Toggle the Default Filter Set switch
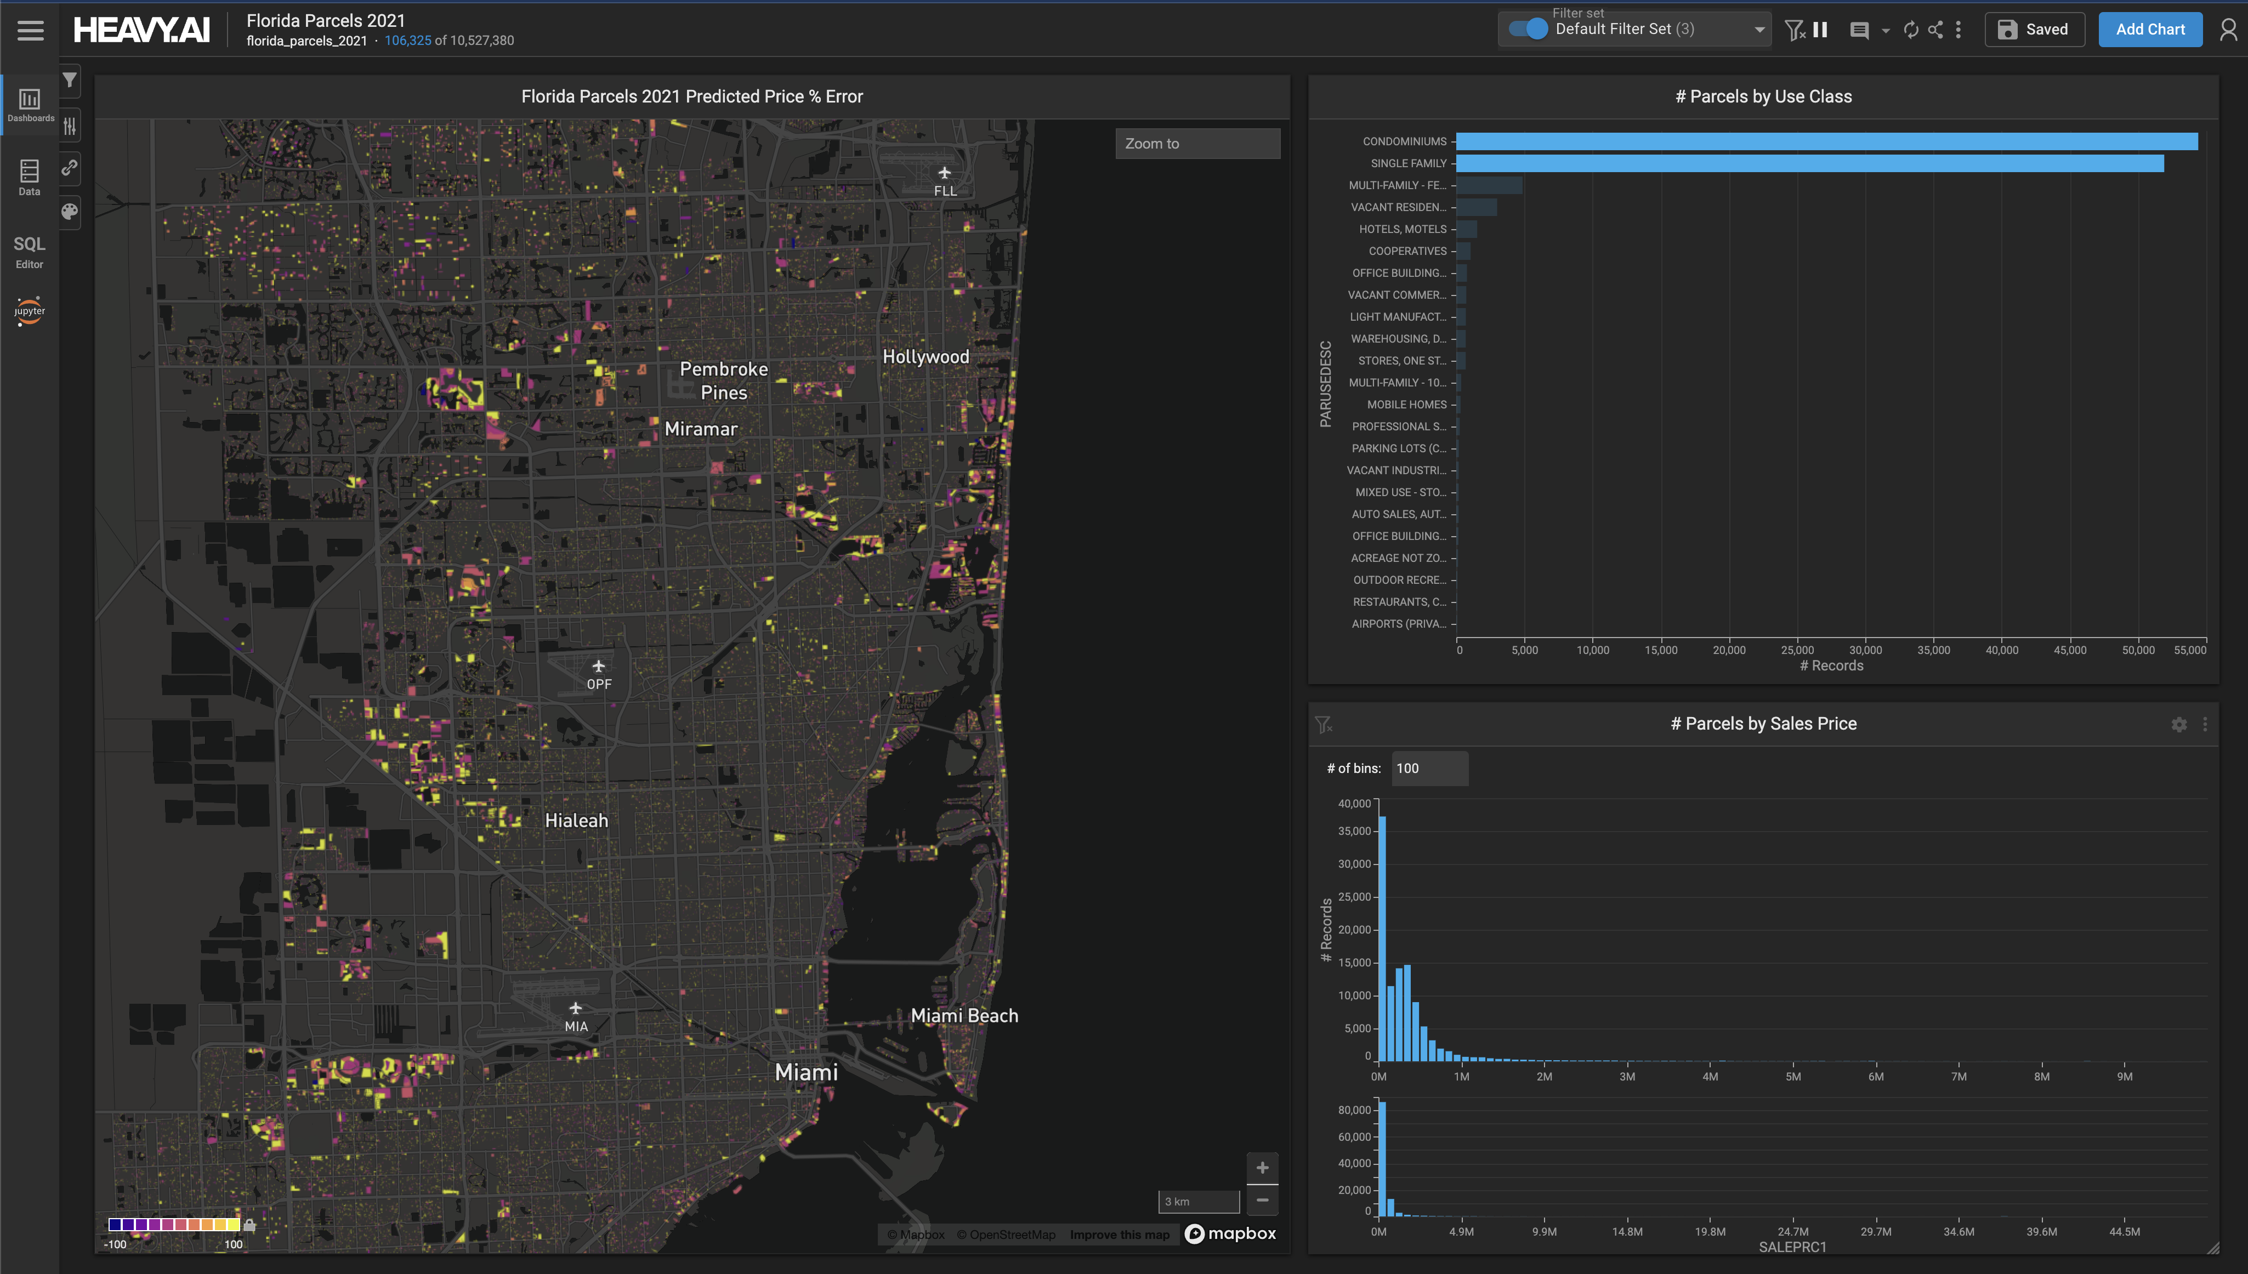This screenshot has height=1274, width=2248. 1530,29
